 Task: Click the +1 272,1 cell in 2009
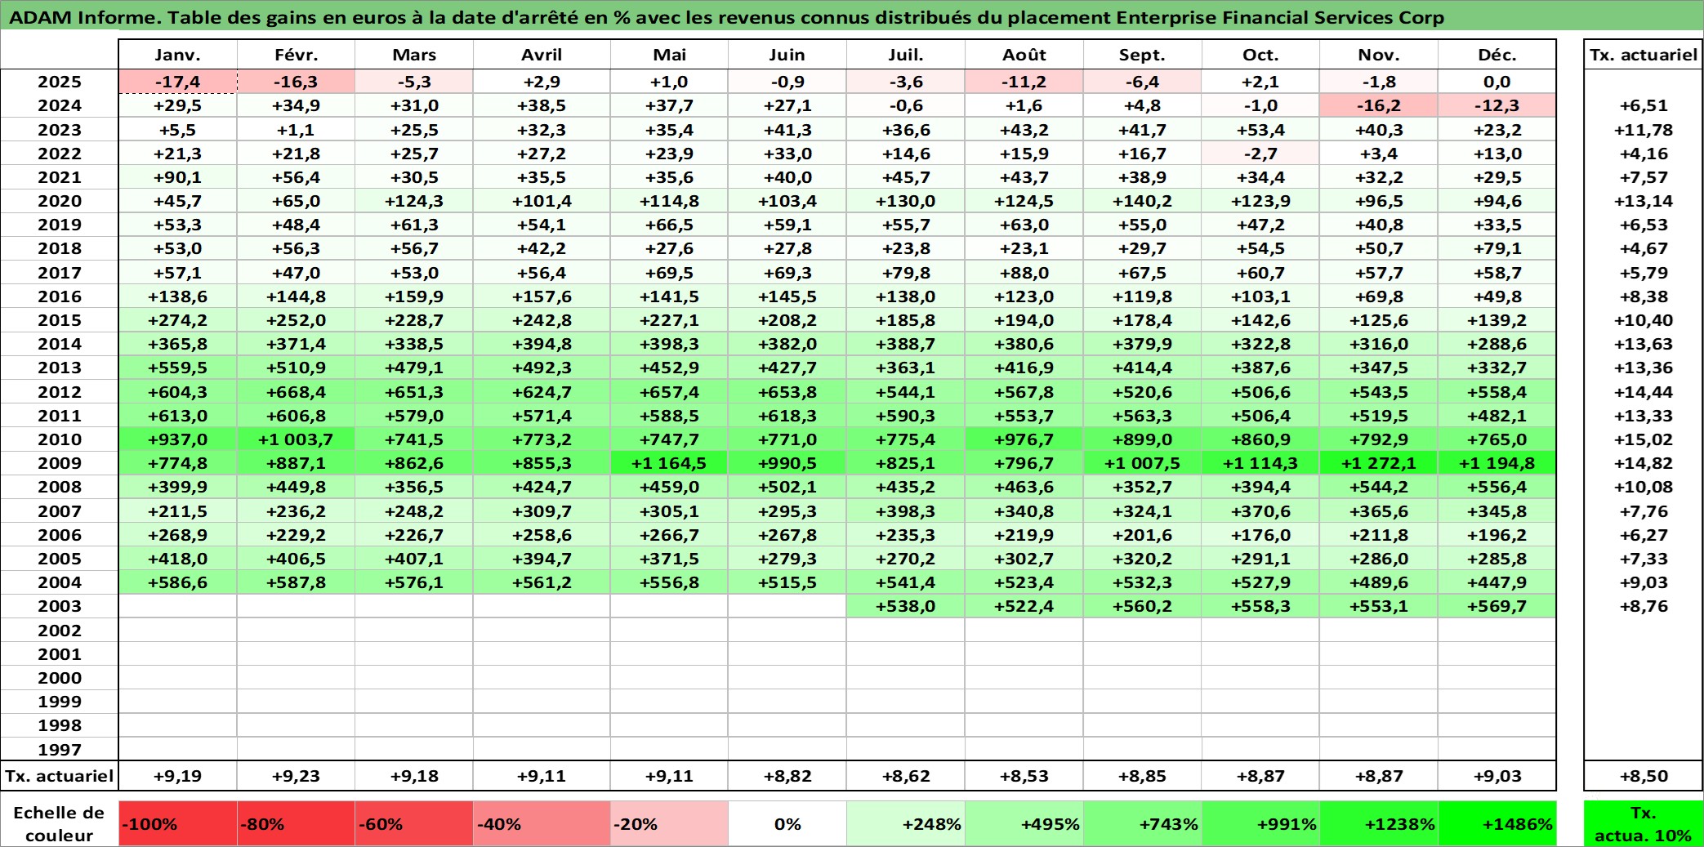1379,463
